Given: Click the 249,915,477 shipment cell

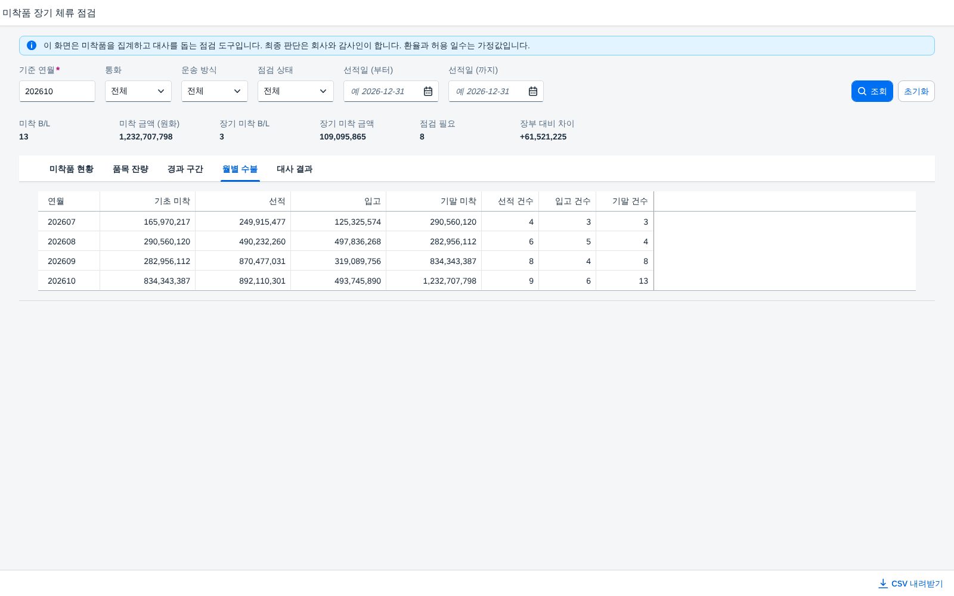Looking at the screenshot, I should pos(243,222).
